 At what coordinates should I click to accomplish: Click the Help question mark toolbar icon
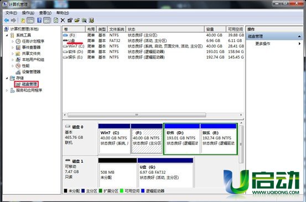click(x=39, y=20)
